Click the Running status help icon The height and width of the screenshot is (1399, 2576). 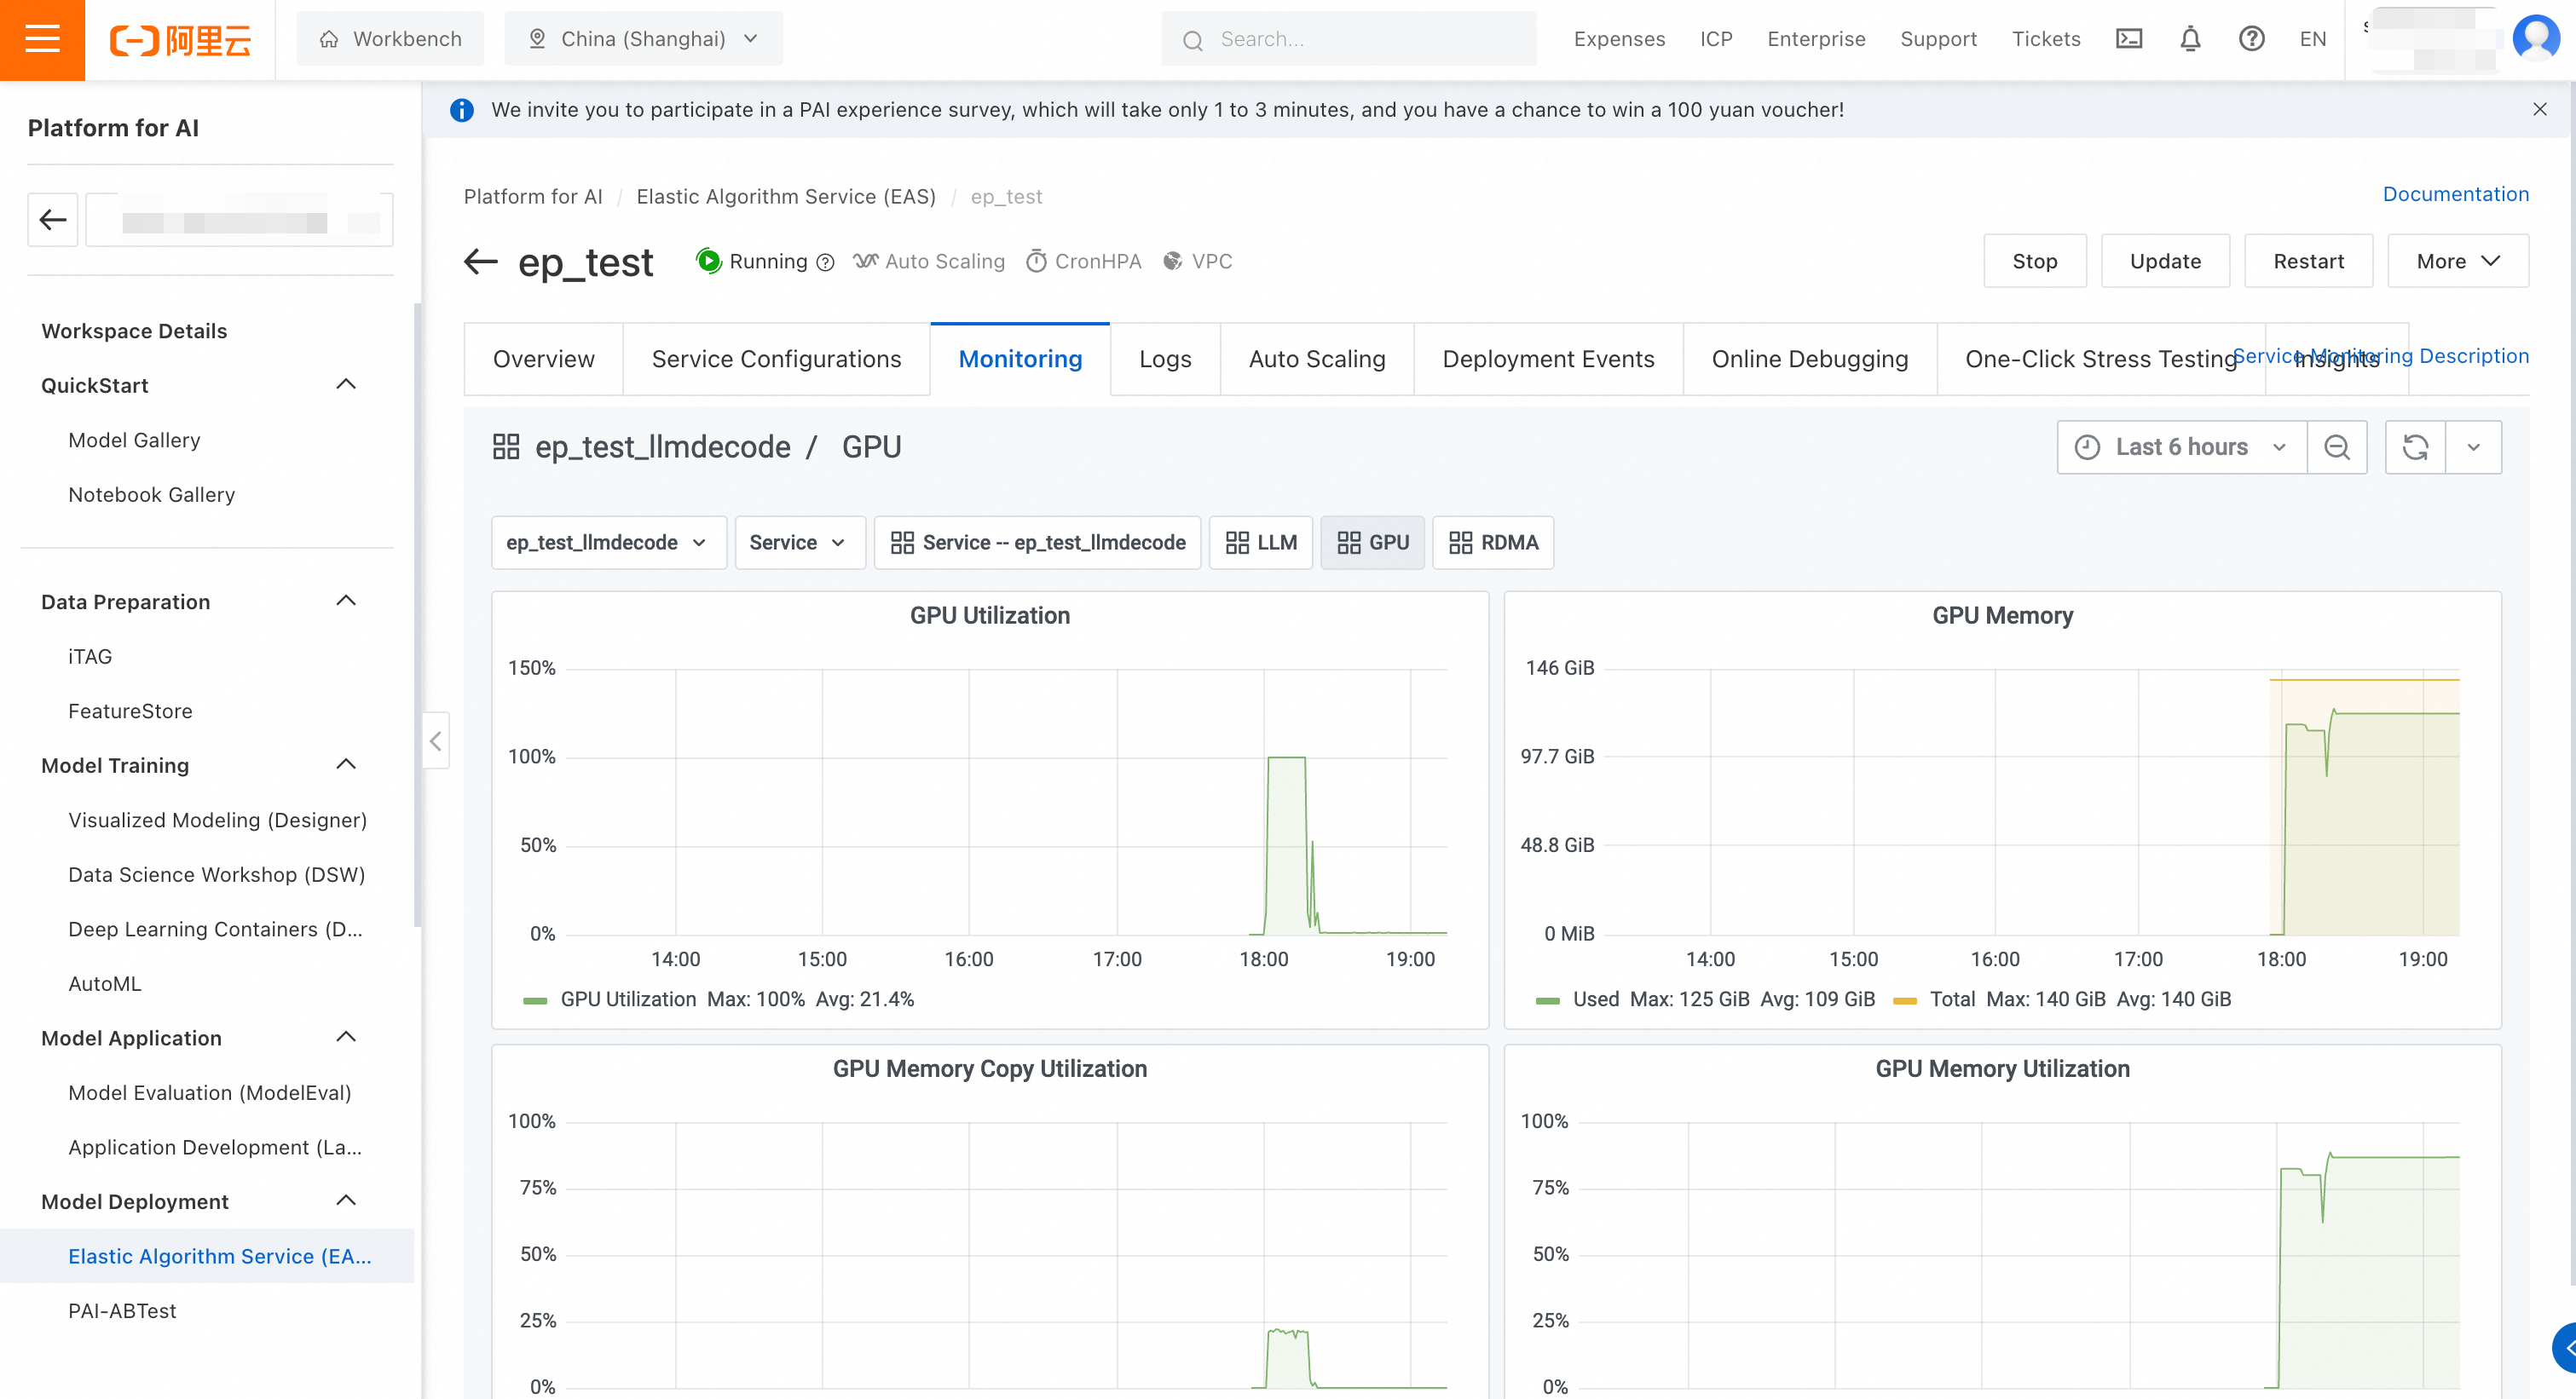click(825, 262)
